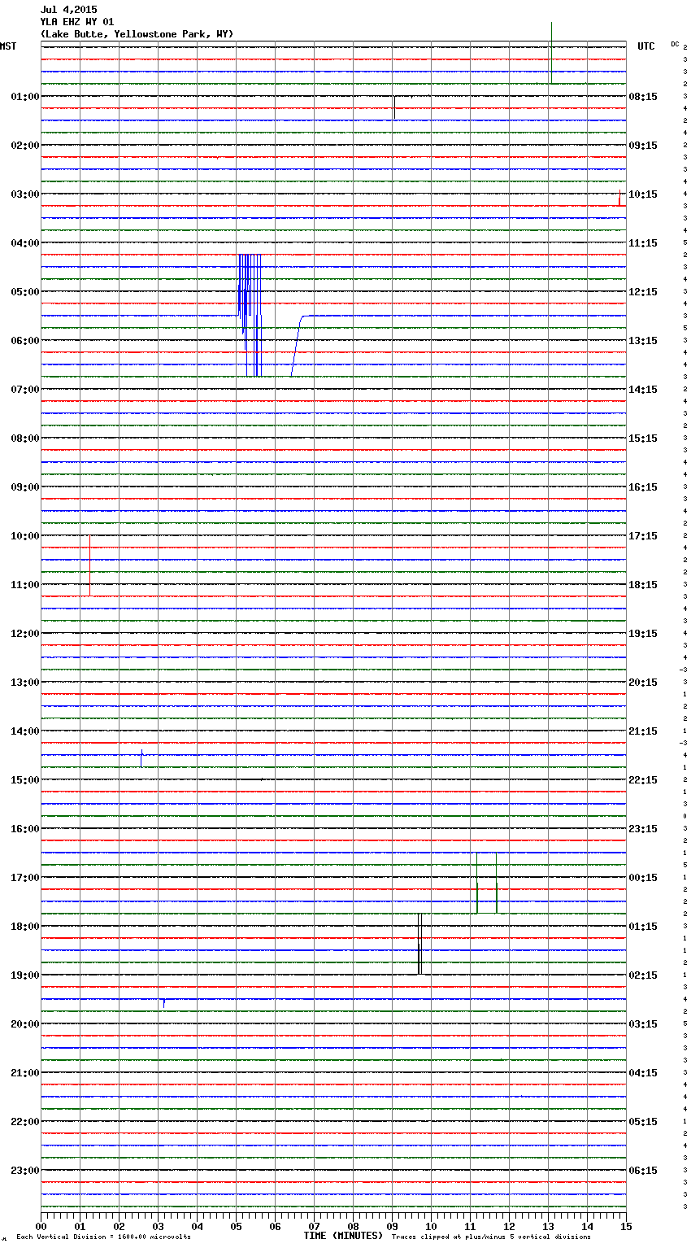Click the '12:15' UTC time label
This screenshot has height=1248, width=691.
click(643, 292)
